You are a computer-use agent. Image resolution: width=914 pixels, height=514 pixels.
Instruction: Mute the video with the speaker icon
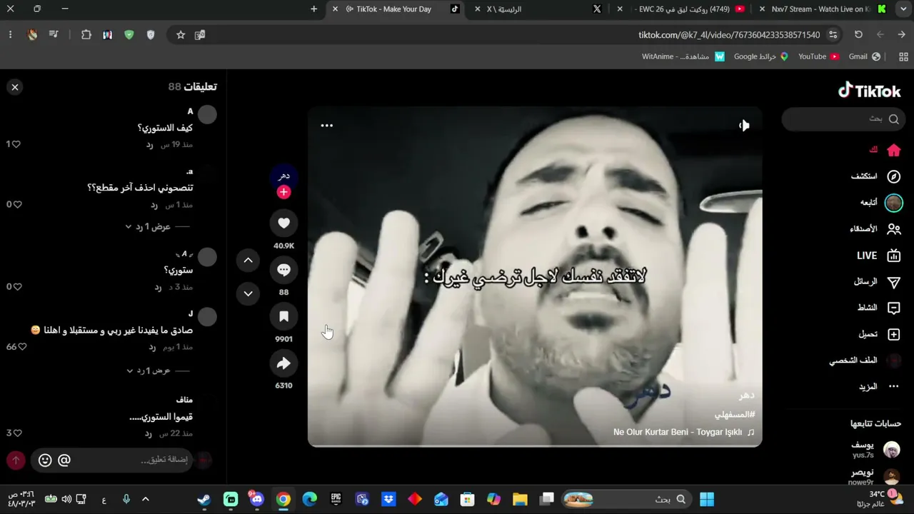point(744,126)
